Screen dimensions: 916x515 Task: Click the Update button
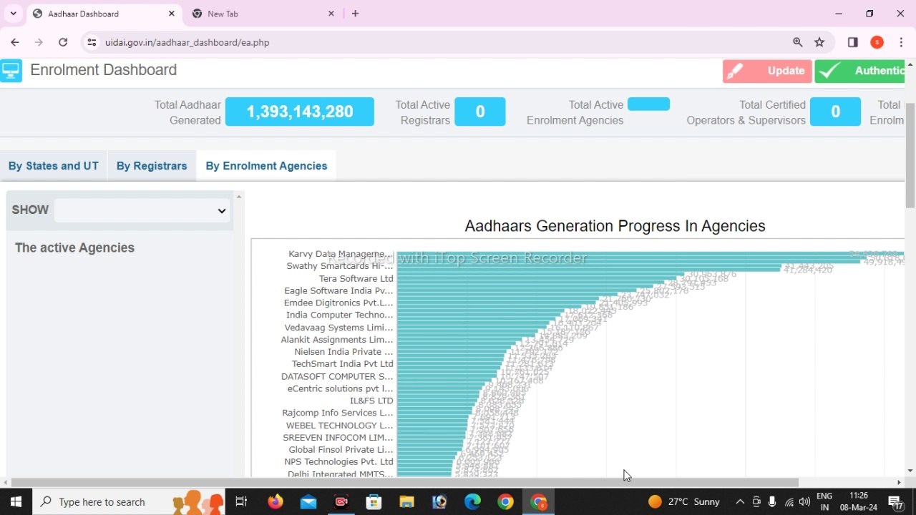tap(767, 71)
